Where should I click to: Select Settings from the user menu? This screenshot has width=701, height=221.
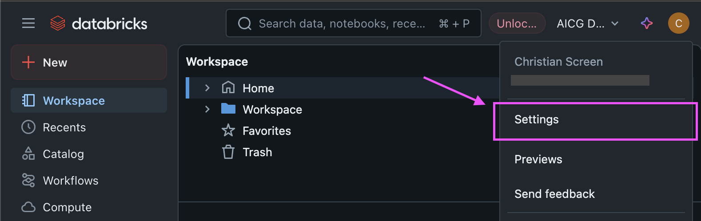click(x=537, y=119)
